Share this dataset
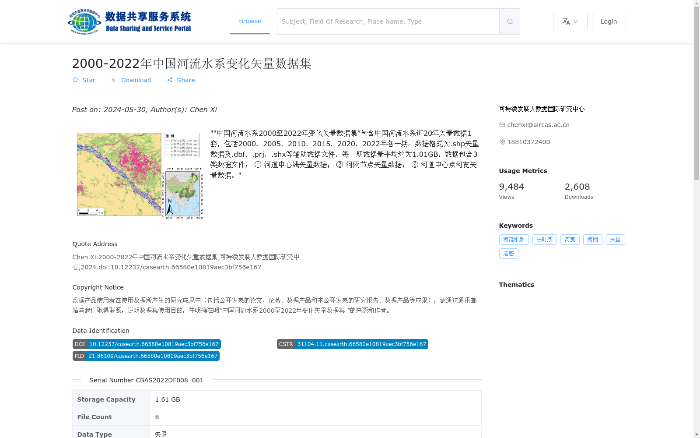The height and width of the screenshot is (438, 700). click(181, 80)
